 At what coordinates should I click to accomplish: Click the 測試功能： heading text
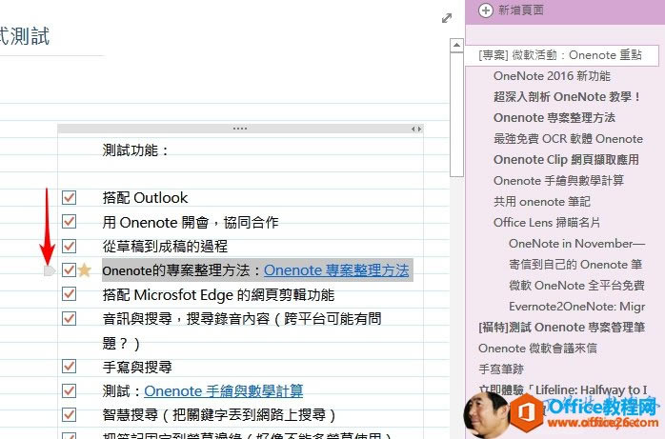pyautogui.click(x=135, y=150)
